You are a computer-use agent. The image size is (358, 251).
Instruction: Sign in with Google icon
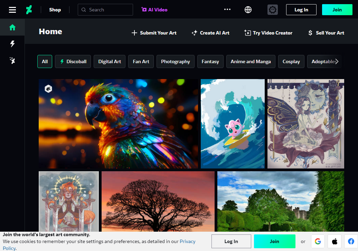click(318, 241)
